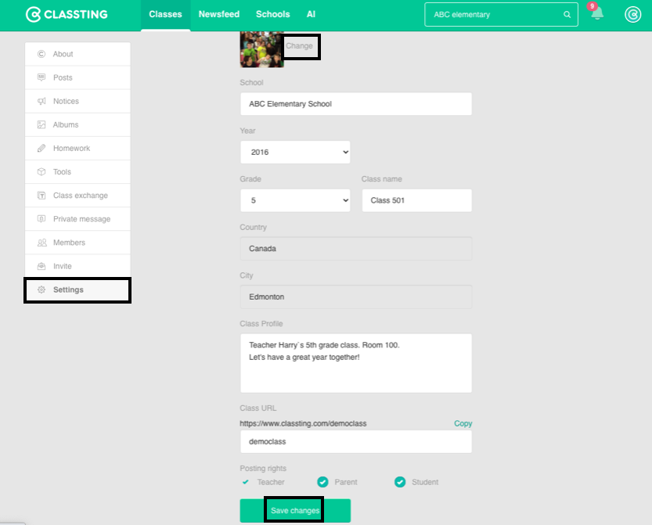
Task: Toggle Parent posting rights
Action: (x=322, y=482)
